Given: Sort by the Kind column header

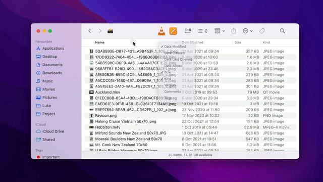Looking at the screenshot, I should pyautogui.click(x=266, y=42).
